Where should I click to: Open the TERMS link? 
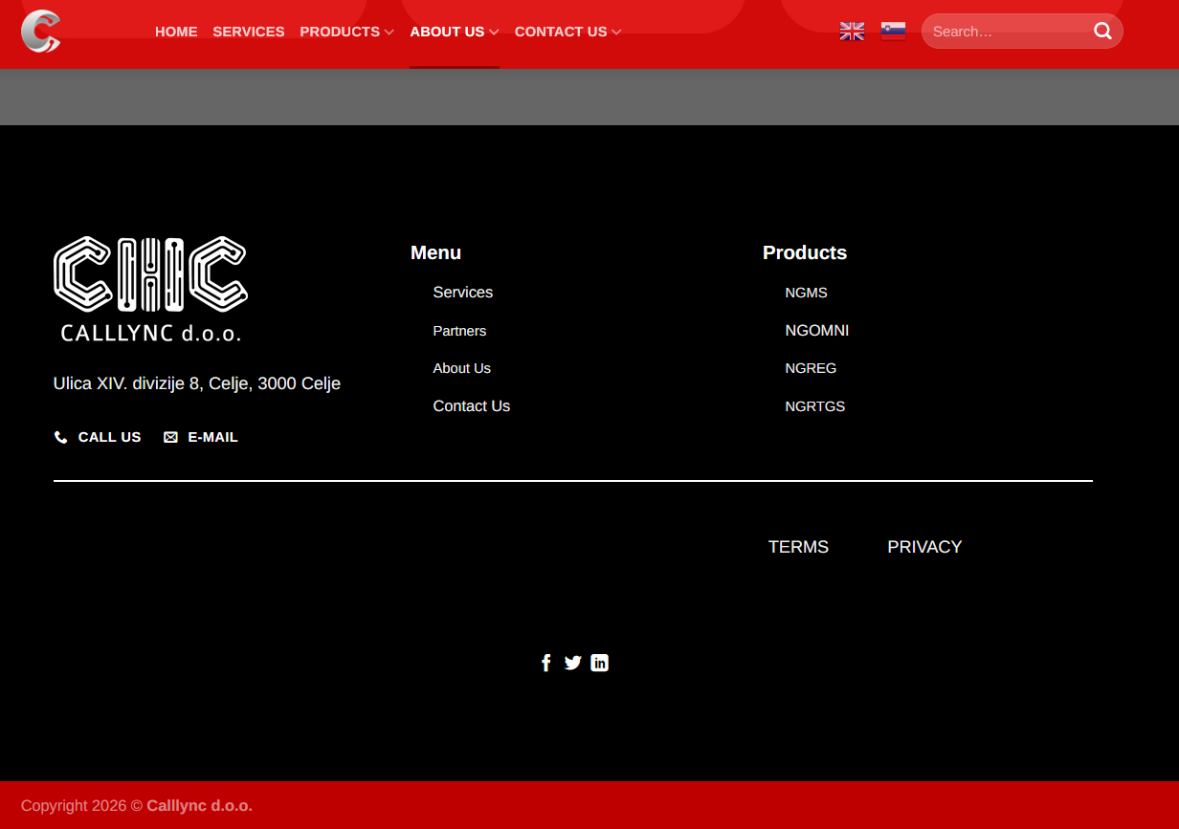point(798,547)
